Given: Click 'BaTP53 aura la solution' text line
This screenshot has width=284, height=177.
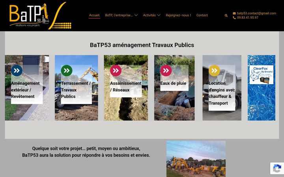Looking at the screenshot, I should (86, 155).
